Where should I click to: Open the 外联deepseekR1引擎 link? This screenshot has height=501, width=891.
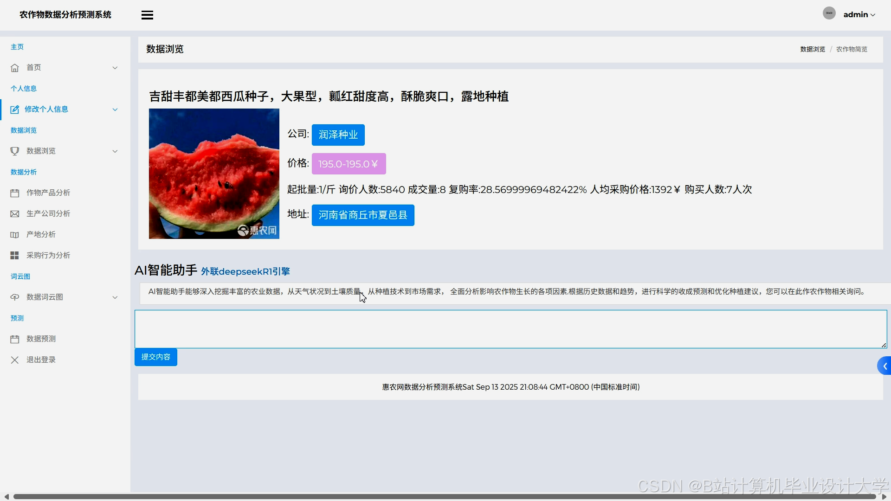click(245, 271)
